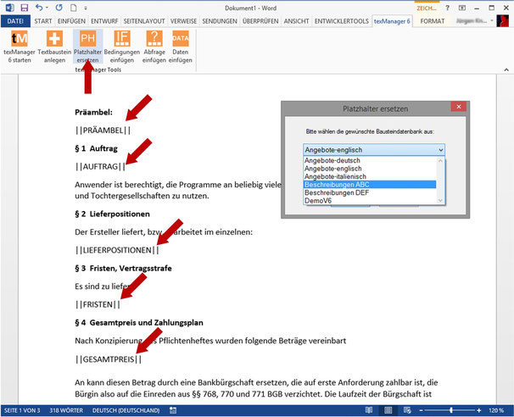Click Word application icon in title bar
Screen dimensions: 514x417
click(10, 8)
